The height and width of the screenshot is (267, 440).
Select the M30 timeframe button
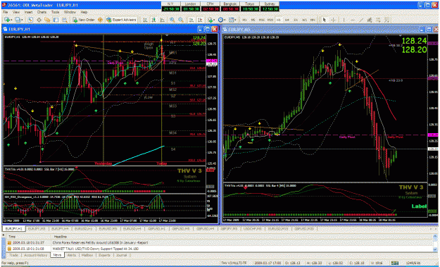click(x=270, y=20)
